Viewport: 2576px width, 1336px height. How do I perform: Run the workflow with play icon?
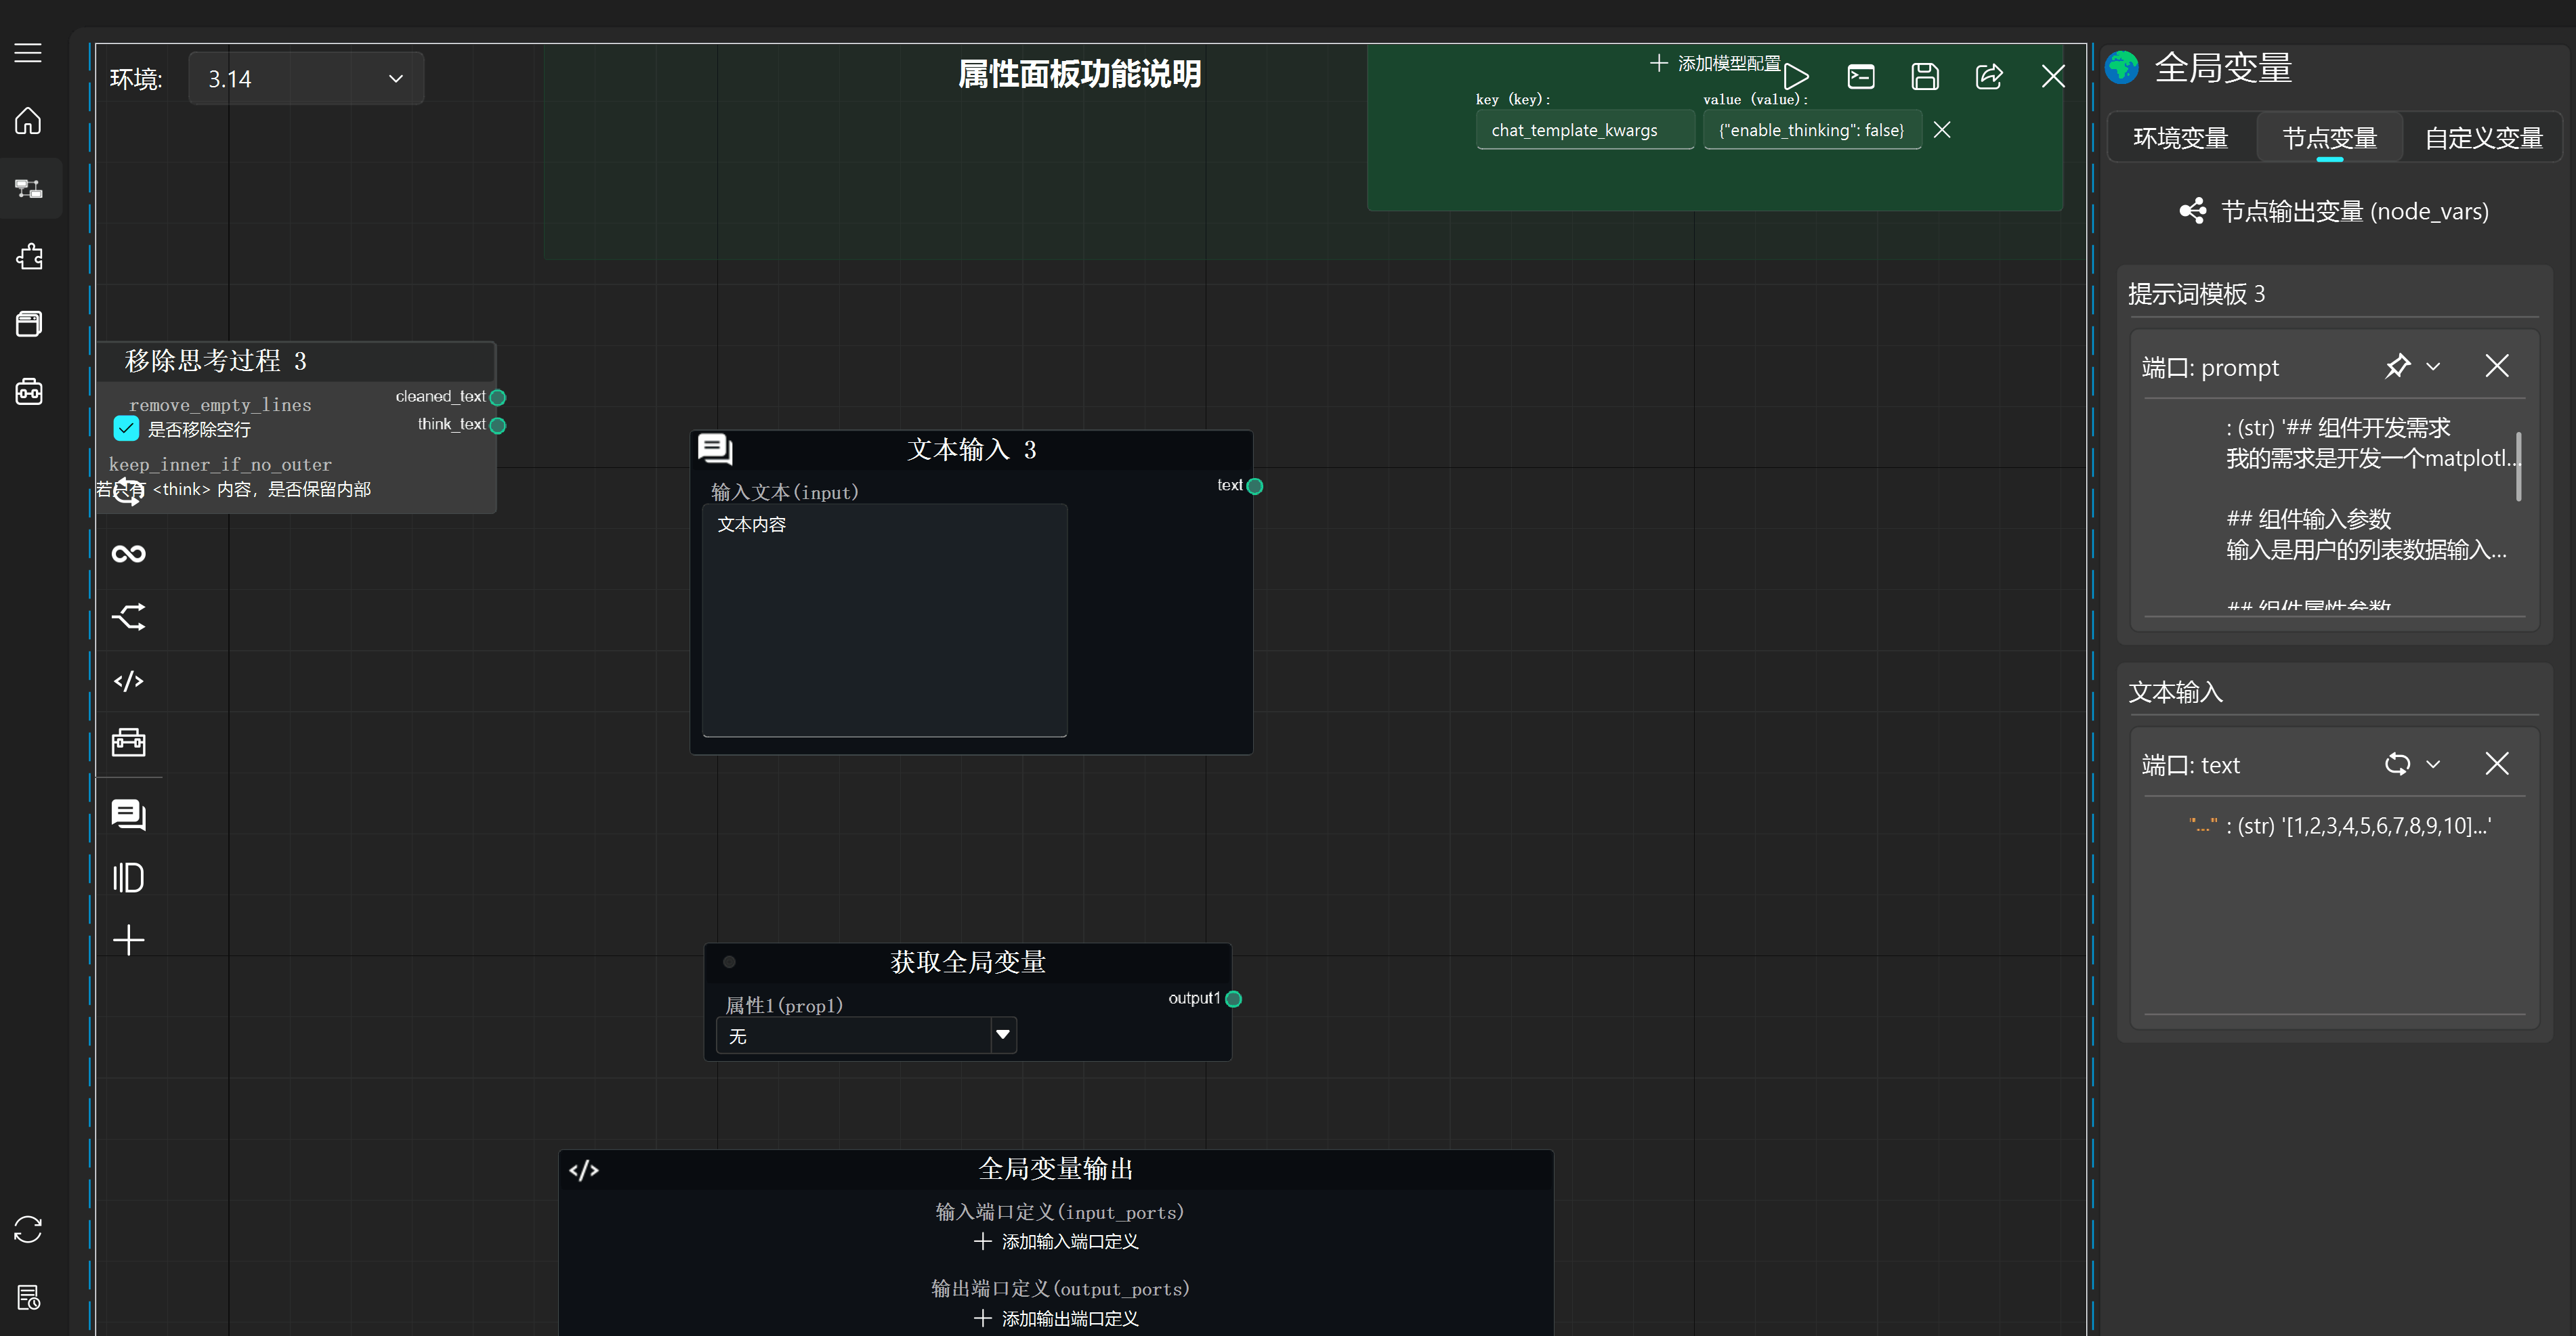point(1796,76)
